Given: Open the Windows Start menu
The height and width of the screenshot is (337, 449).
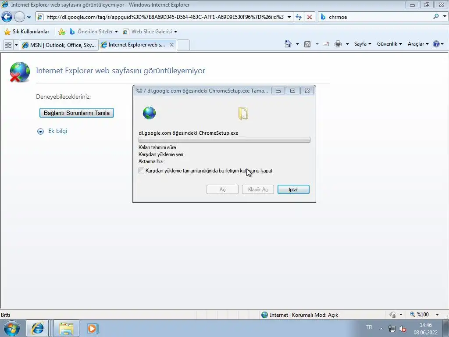Looking at the screenshot, I should point(11,328).
